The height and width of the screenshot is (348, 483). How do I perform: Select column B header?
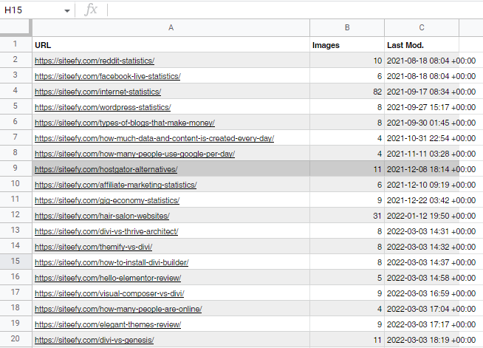tap(347, 27)
